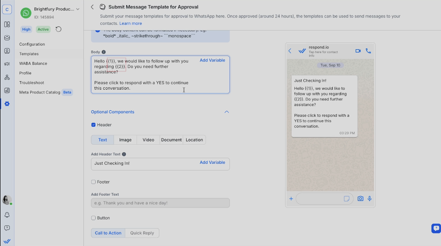
Task: Uncheck the Header checkbox
Action: (x=93, y=125)
